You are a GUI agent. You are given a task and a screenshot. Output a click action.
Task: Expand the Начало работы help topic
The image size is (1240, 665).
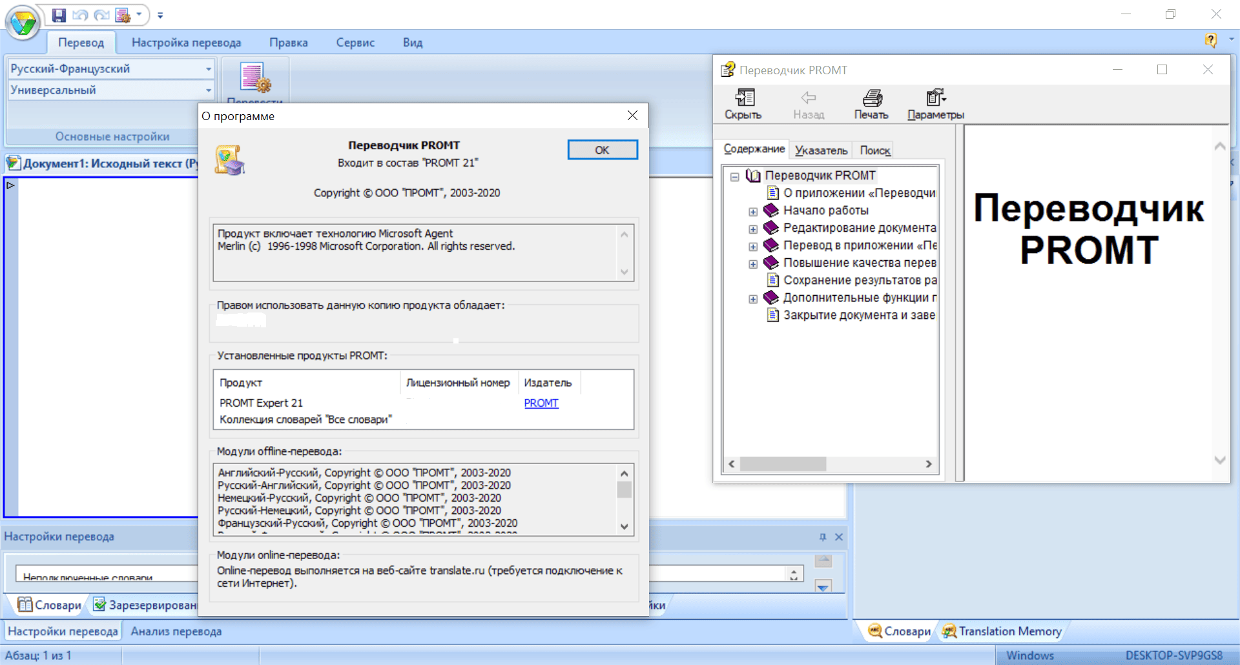point(753,211)
